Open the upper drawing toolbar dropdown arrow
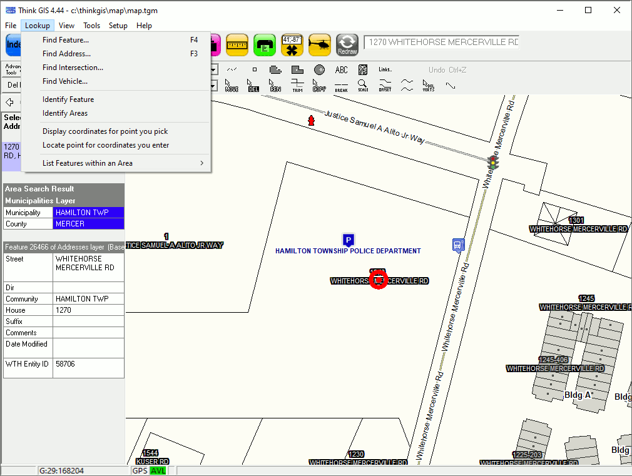The height and width of the screenshot is (476, 632). coord(215,69)
